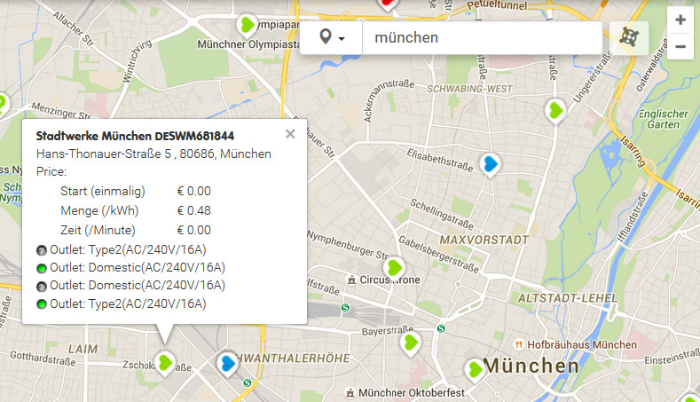Click the first gray outlet status icon
700x402 pixels.
coord(41,248)
